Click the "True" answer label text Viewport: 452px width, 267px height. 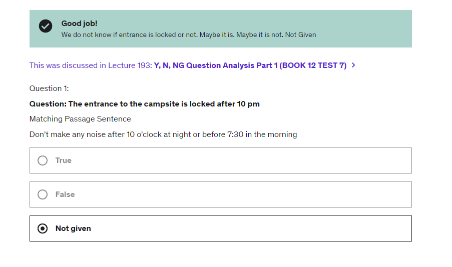pos(64,160)
